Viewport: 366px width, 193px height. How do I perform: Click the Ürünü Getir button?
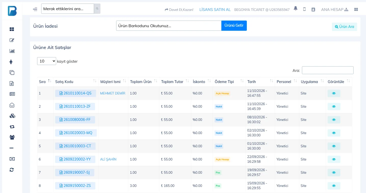234,26
